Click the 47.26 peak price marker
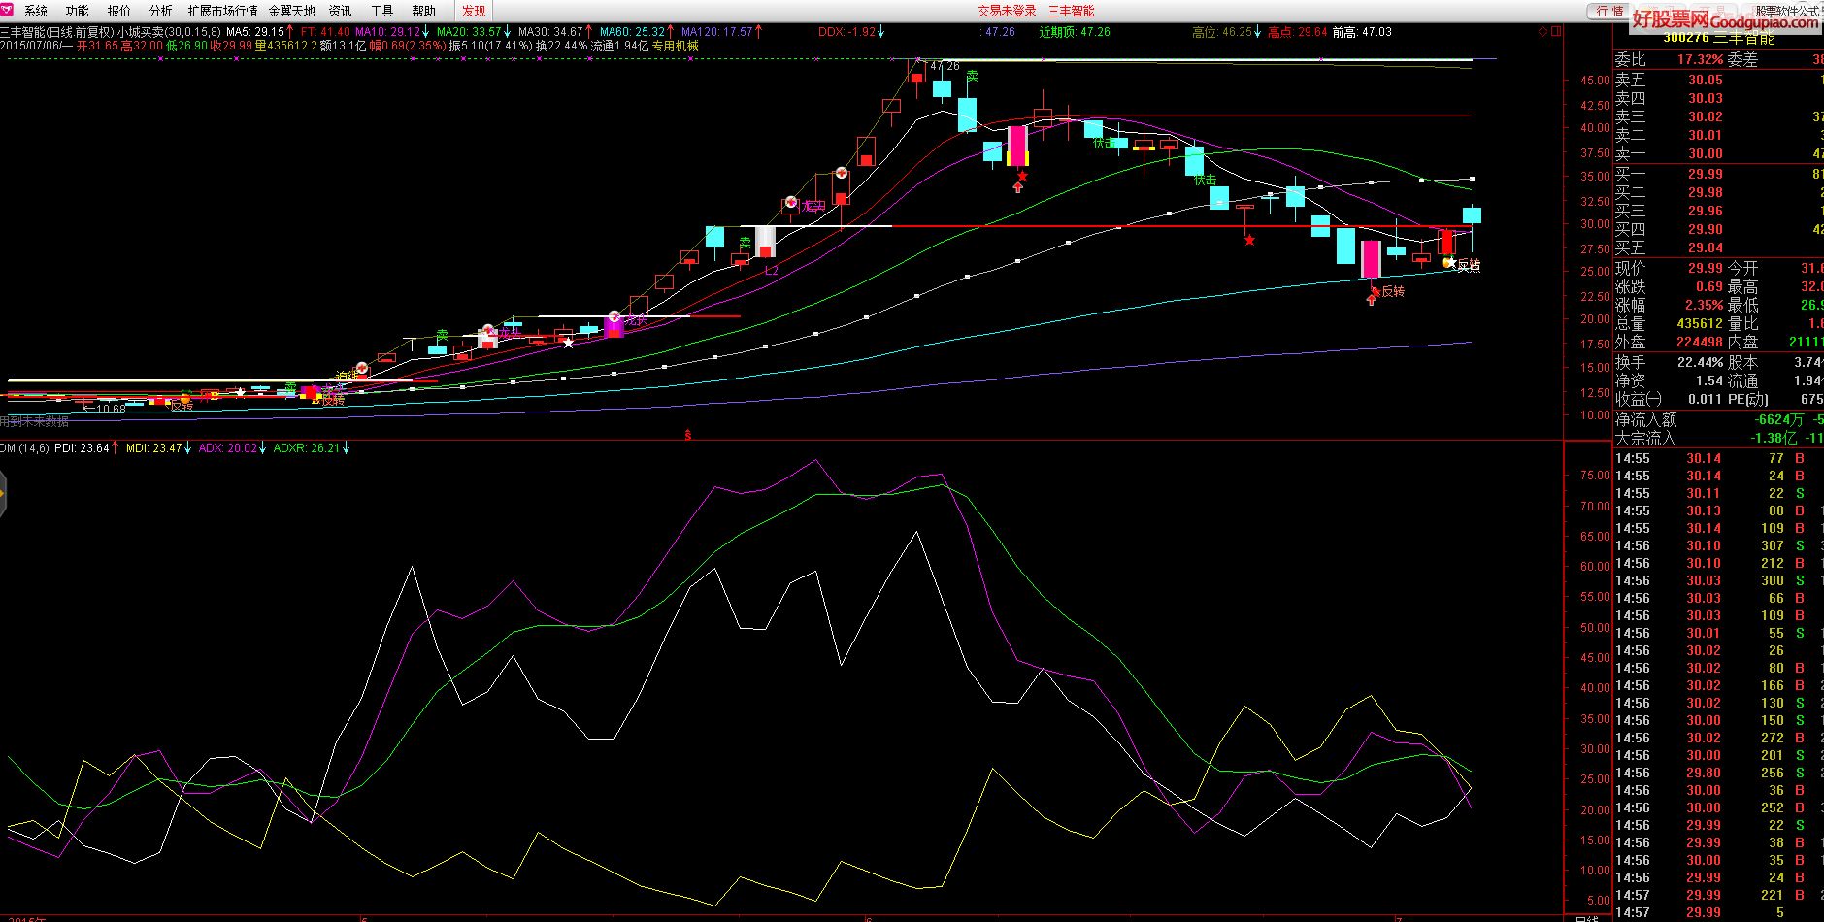This screenshot has width=1824, height=922. click(x=945, y=66)
